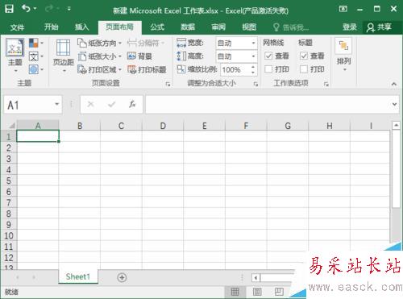Click inside the formula bar input
This screenshot has height=299, width=403.
[x=268, y=104]
